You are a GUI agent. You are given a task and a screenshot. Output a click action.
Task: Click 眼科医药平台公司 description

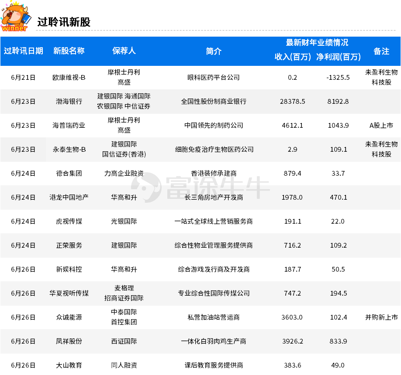pos(214,77)
